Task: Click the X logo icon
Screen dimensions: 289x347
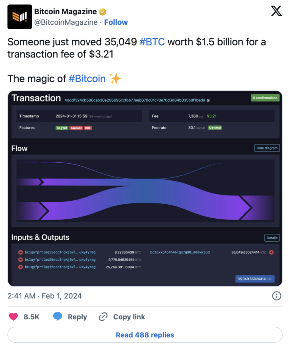Action: pyautogui.click(x=276, y=12)
